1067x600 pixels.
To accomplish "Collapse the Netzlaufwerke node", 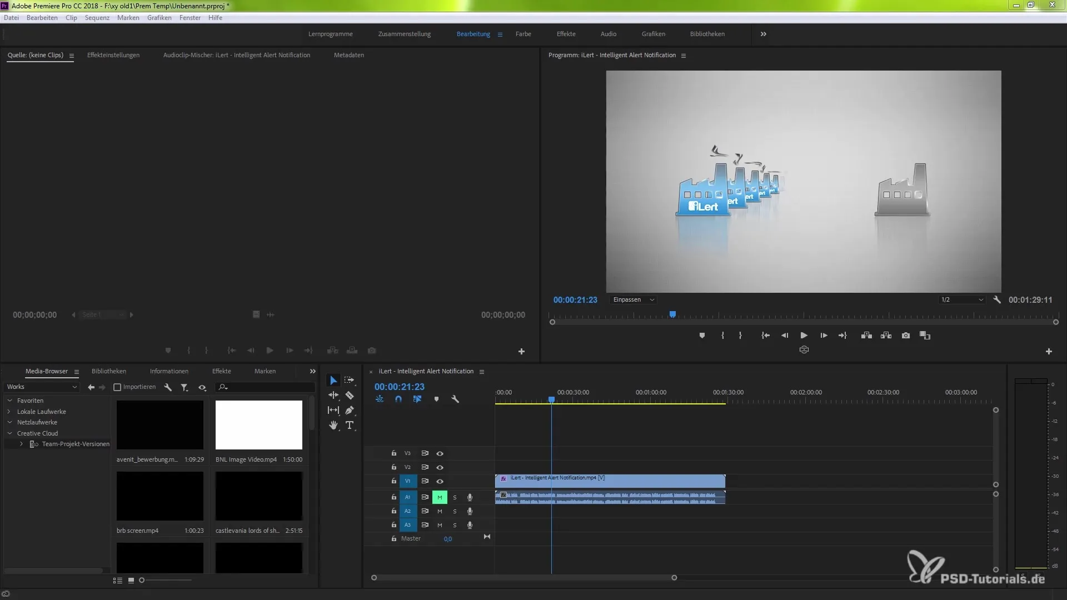I will tap(9, 422).
